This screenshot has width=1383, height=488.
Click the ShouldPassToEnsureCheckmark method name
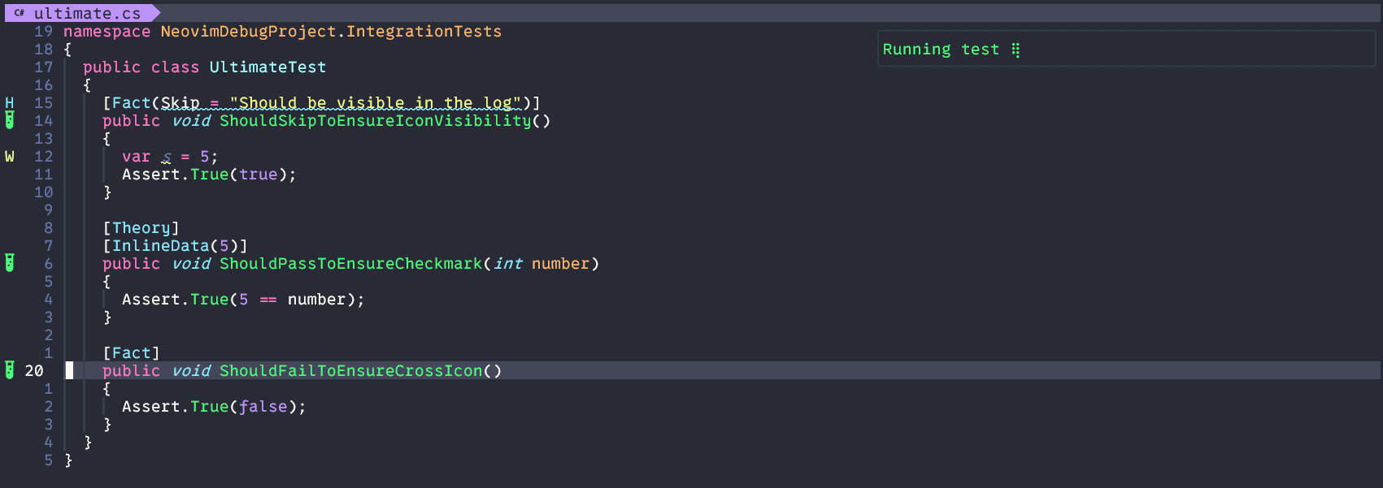(351, 263)
